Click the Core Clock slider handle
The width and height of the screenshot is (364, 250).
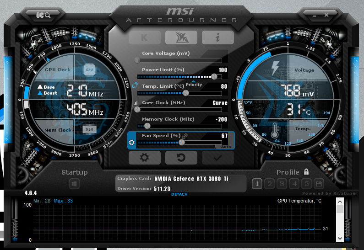click(x=137, y=109)
